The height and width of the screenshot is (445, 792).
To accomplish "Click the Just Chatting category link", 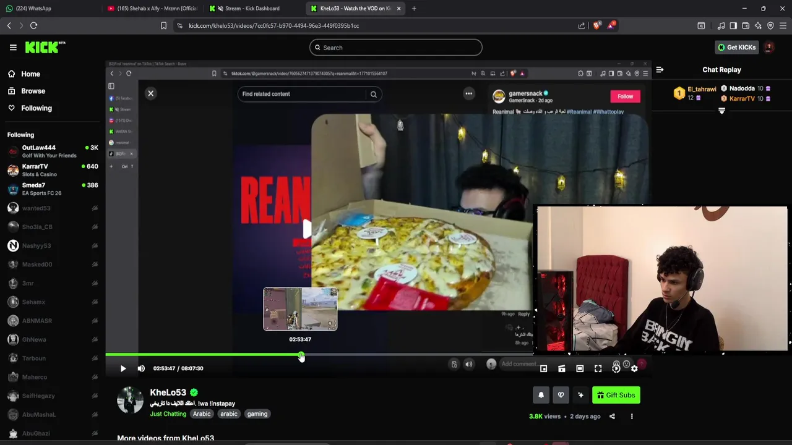I will pos(168,414).
